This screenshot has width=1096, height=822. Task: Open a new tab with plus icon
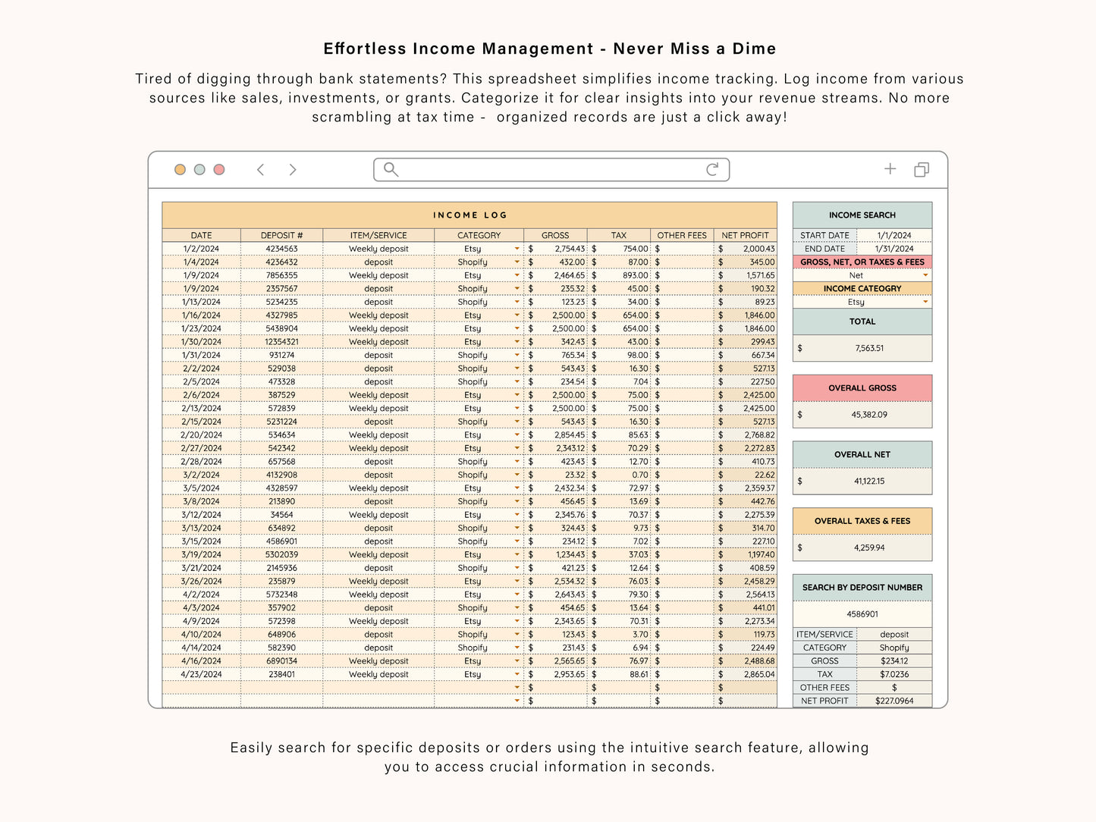pos(890,169)
